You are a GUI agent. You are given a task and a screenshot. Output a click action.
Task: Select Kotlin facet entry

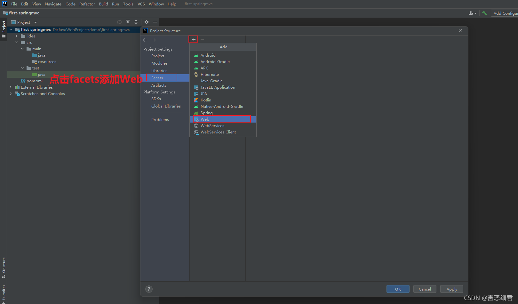(x=223, y=100)
